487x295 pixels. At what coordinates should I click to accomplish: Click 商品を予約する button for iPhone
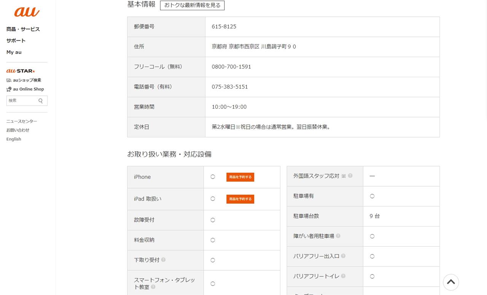[x=240, y=177]
